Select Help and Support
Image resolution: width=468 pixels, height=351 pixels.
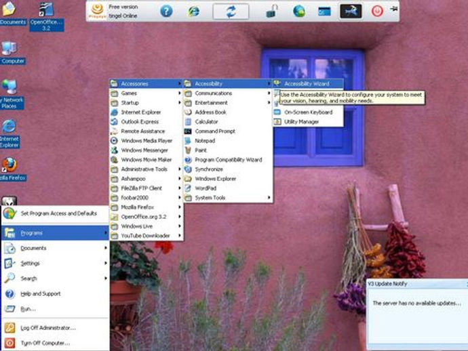[55, 294]
